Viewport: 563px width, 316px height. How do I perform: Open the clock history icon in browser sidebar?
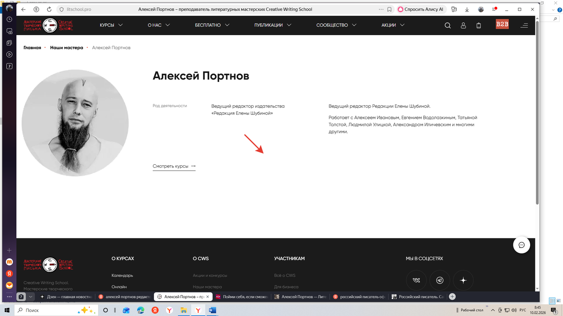9,19
